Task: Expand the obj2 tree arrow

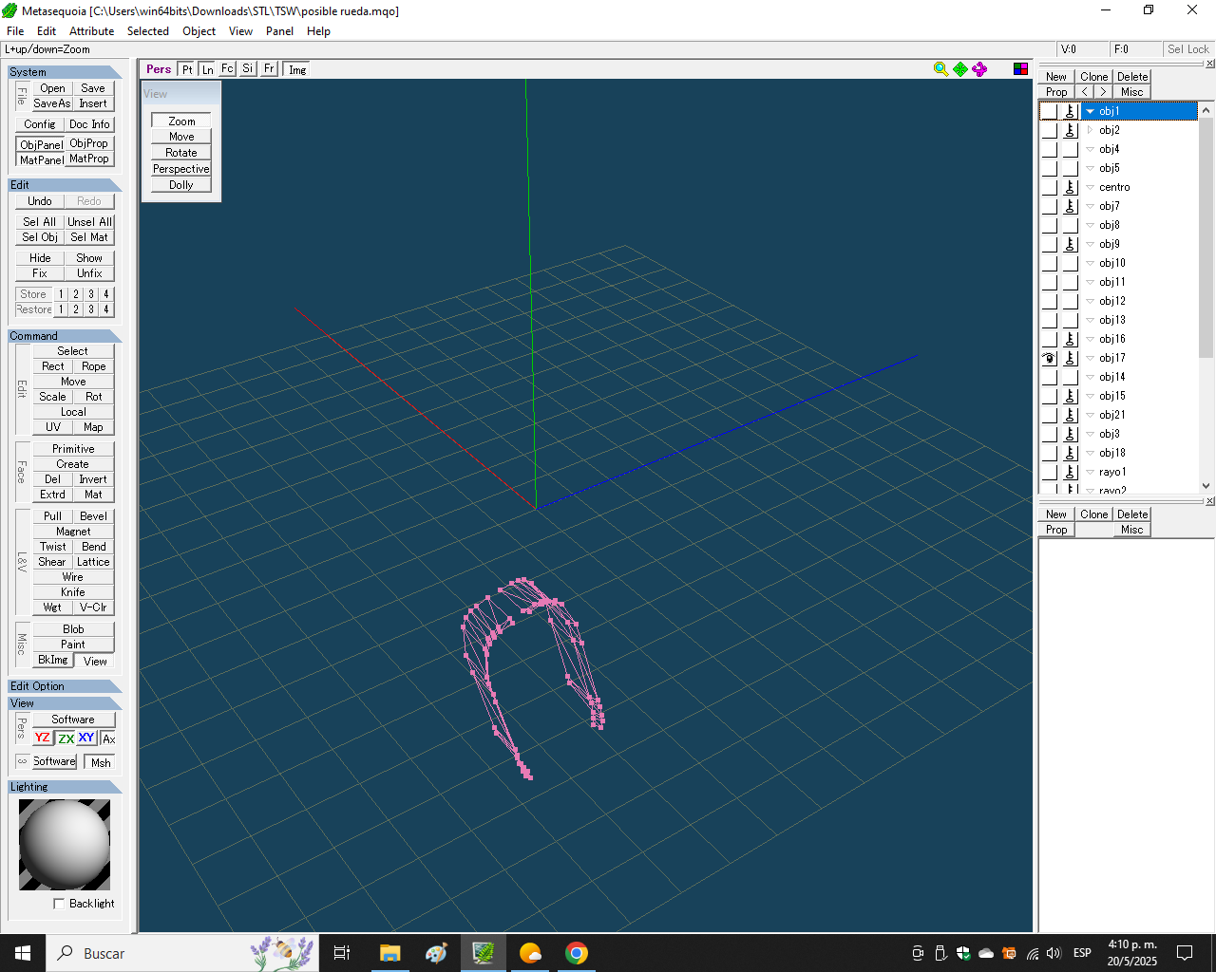Action: click(x=1090, y=130)
